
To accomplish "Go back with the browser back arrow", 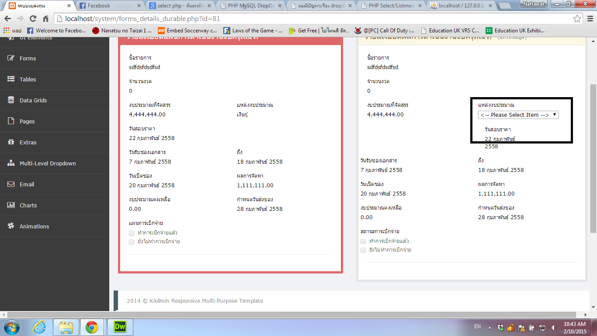I will pyautogui.click(x=8, y=19).
